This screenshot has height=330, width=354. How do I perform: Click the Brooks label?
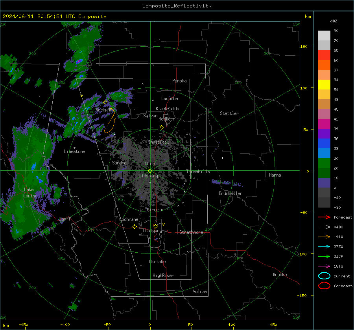click(280, 275)
